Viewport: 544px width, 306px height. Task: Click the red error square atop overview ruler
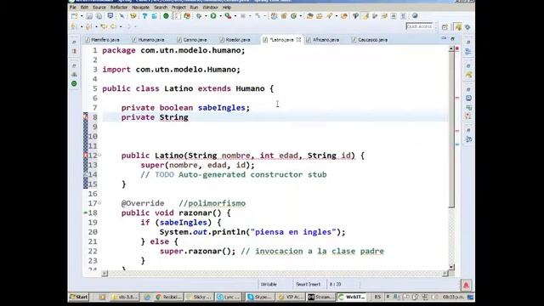[x=457, y=48]
